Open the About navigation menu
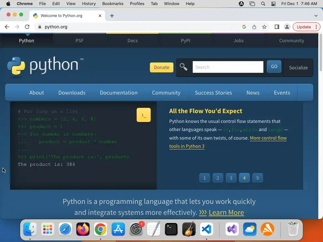The height and width of the screenshot is (242, 323). pyautogui.click(x=37, y=93)
